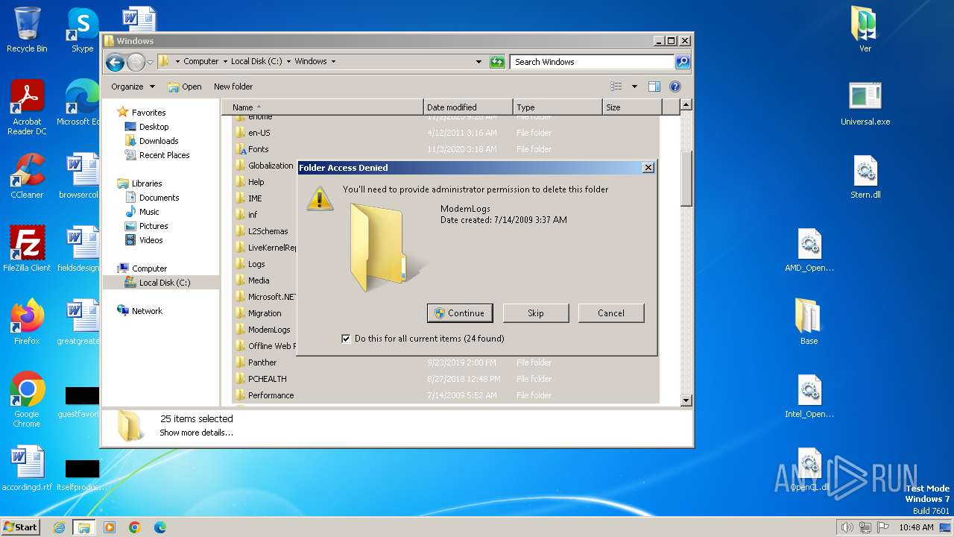Select Network in navigation pane
This screenshot has height=537, width=954.
147,311
